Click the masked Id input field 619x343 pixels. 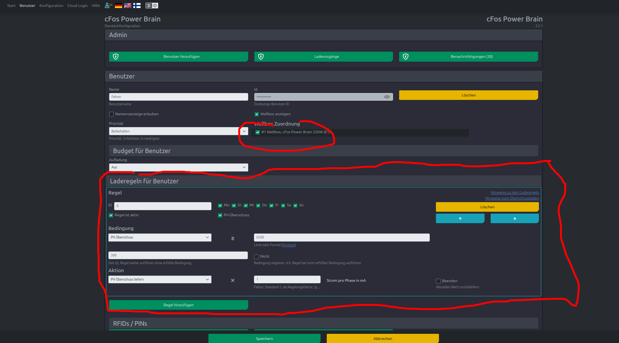324,97
